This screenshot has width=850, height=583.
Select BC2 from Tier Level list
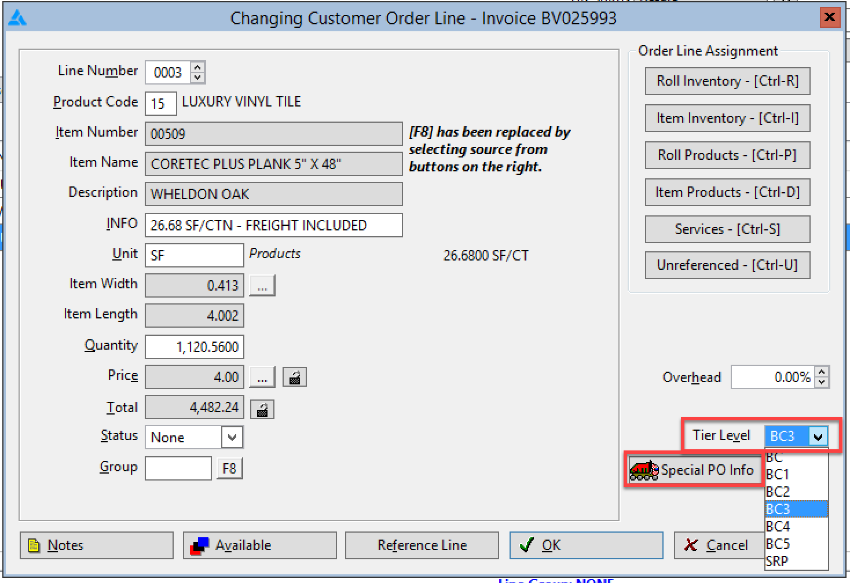point(796,492)
